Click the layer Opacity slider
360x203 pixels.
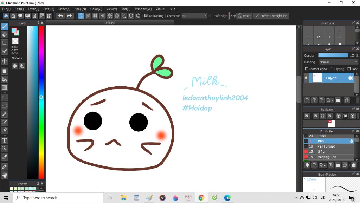(333, 55)
